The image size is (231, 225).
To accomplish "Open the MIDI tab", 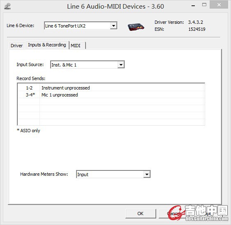I will point(77,46).
